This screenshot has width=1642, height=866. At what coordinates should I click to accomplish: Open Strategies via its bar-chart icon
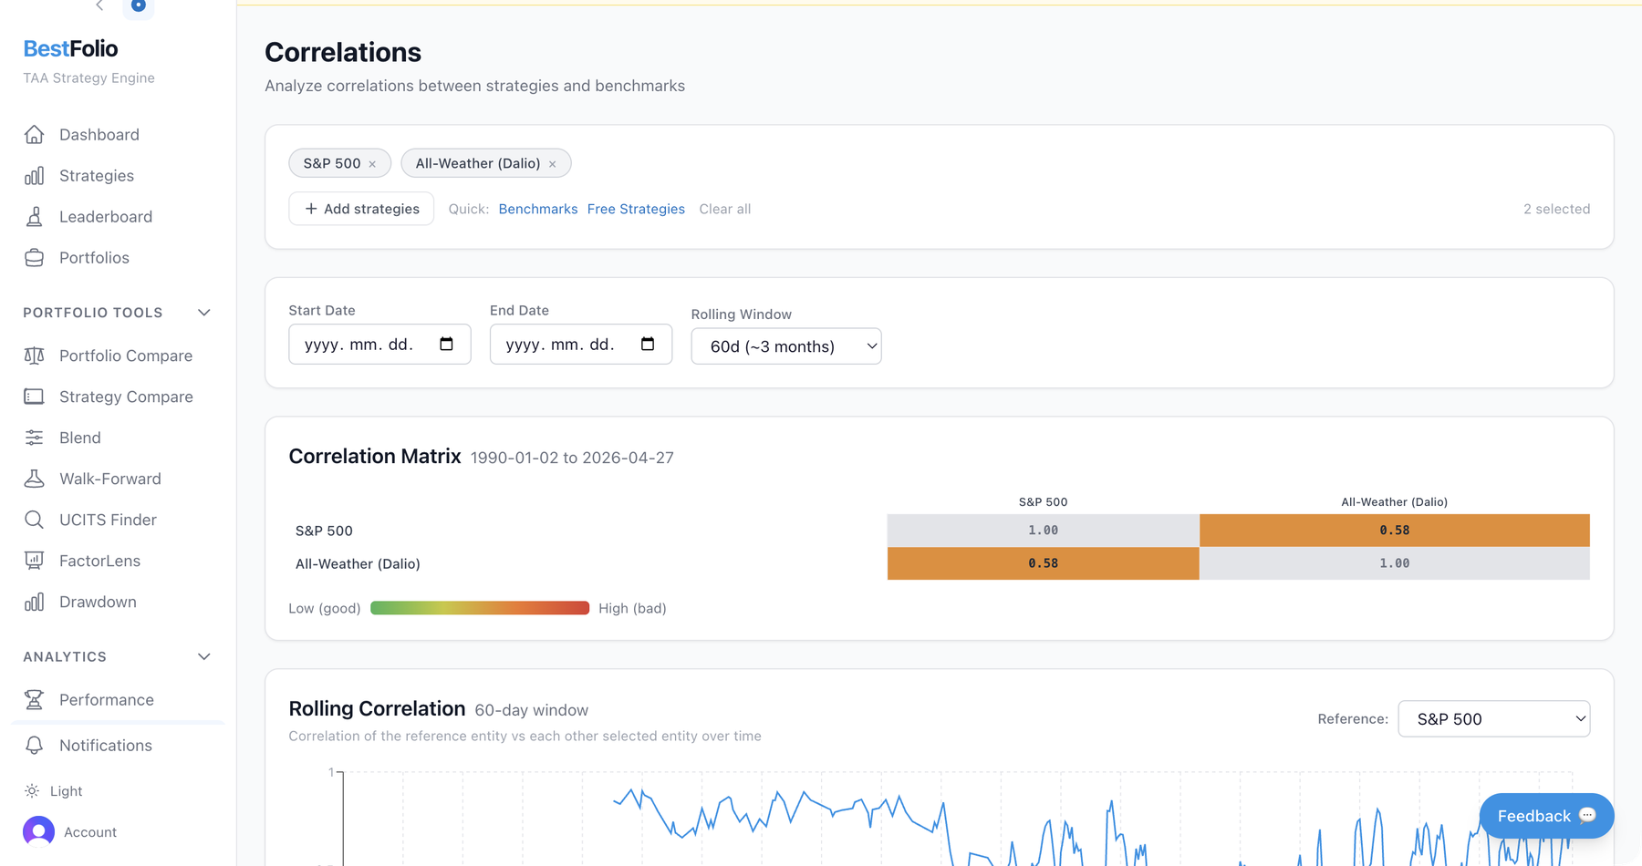pos(34,176)
